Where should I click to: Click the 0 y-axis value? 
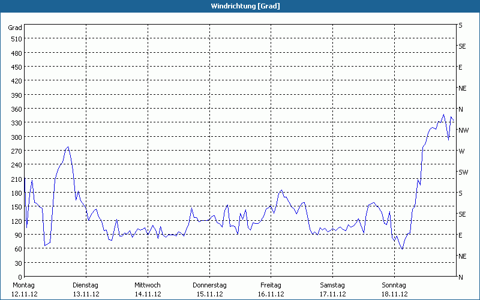point(20,277)
